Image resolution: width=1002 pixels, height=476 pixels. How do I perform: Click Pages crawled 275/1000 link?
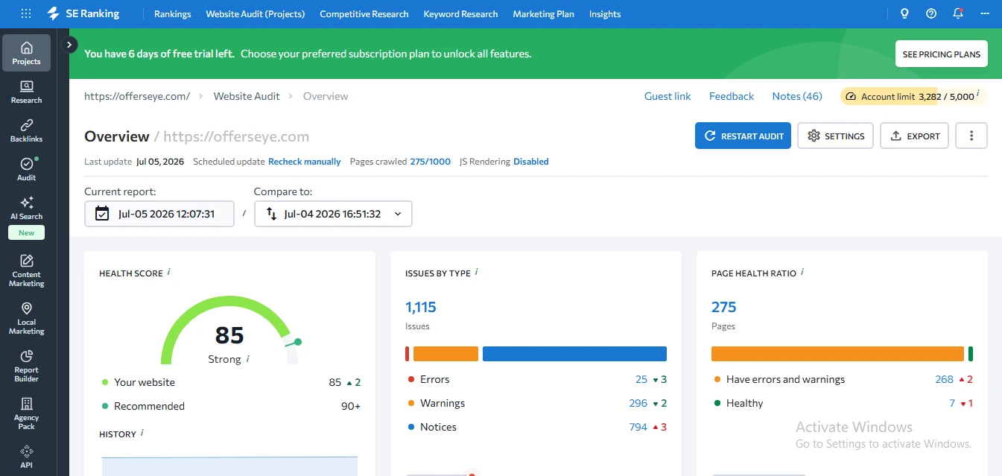[x=430, y=162]
